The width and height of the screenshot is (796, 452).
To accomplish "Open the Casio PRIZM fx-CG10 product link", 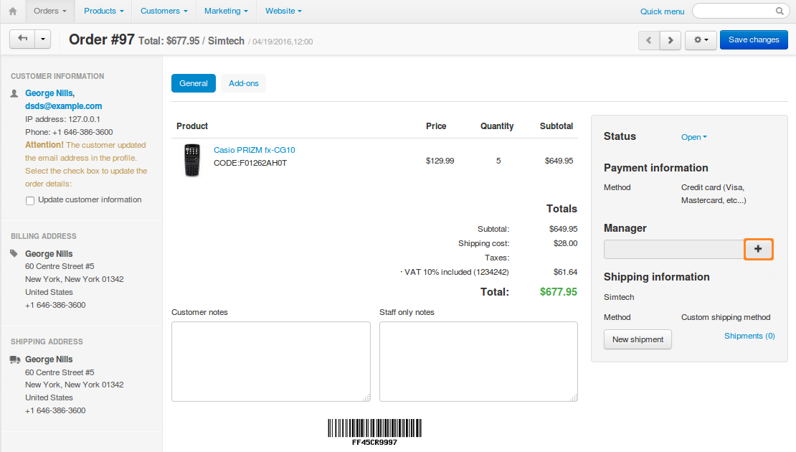I will [255, 150].
